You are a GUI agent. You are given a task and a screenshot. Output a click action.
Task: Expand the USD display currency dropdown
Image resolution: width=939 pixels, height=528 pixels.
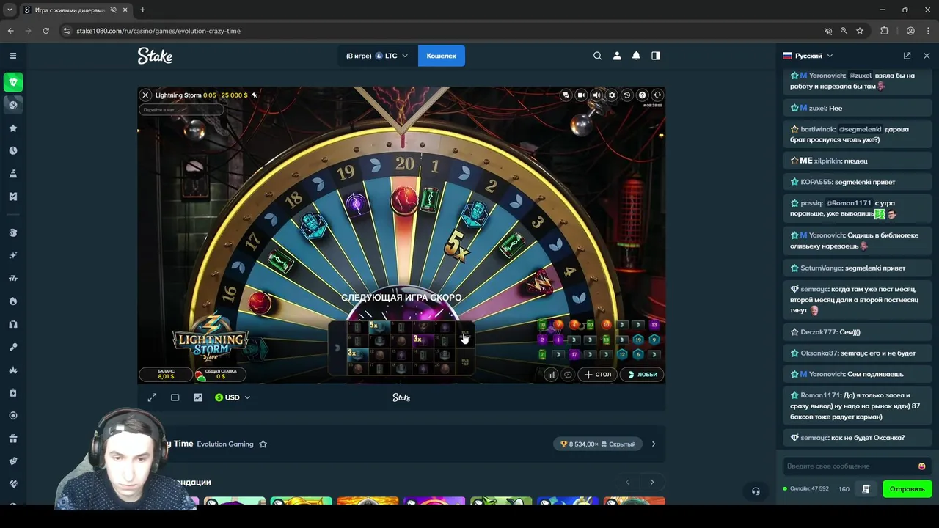click(x=233, y=397)
